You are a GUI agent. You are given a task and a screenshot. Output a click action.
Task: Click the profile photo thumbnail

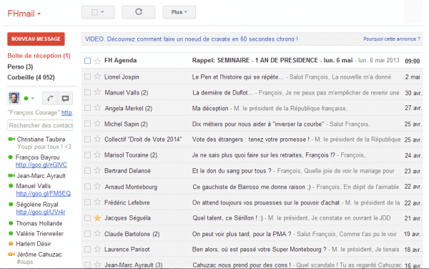(x=14, y=98)
